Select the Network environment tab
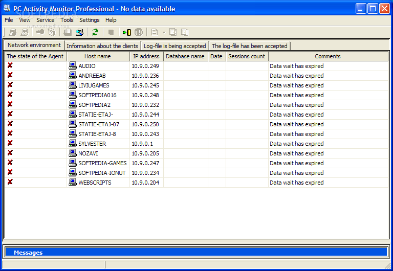393x271 pixels. 34,45
